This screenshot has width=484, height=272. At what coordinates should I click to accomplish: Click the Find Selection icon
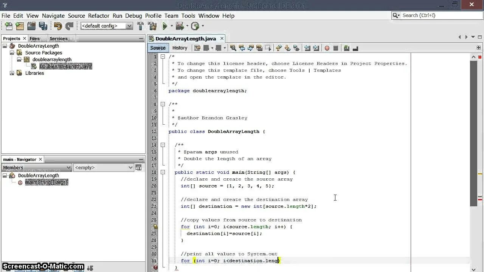233,48
